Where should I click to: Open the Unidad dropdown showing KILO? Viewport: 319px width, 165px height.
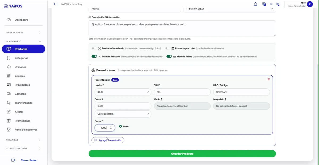click(123, 92)
